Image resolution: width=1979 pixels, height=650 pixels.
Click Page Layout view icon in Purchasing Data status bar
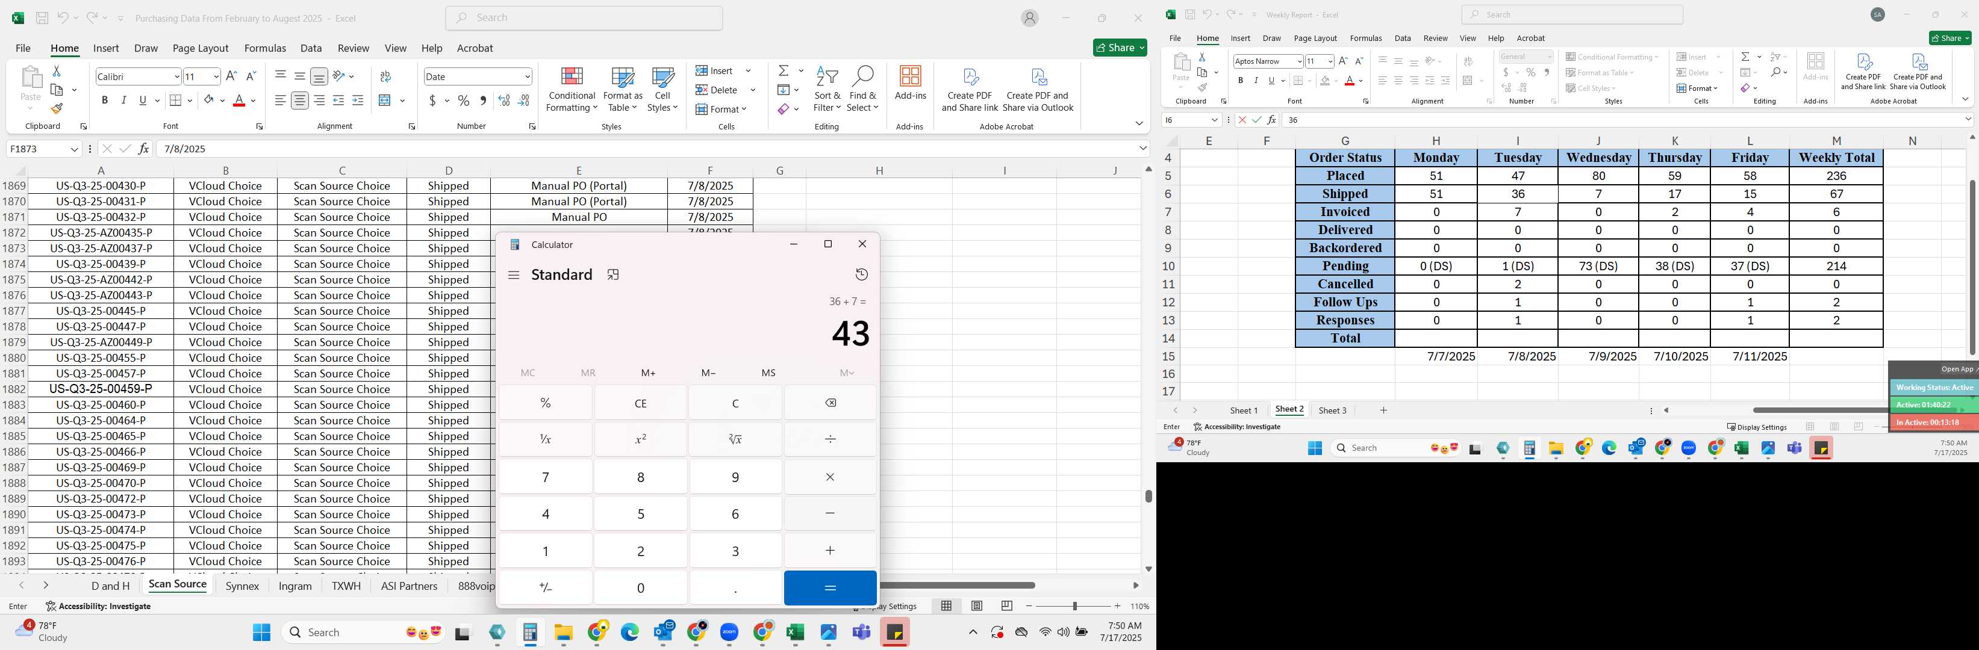pyautogui.click(x=976, y=605)
